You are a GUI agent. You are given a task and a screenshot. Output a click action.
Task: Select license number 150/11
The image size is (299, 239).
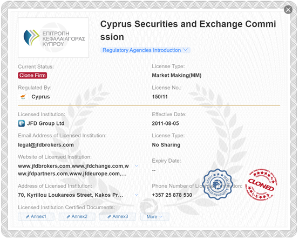pos(160,97)
